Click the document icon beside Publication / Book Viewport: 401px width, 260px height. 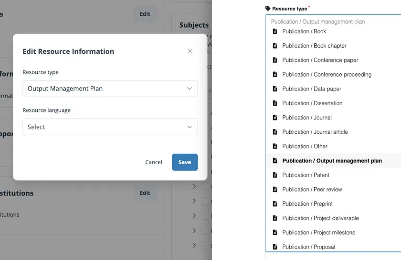click(275, 31)
